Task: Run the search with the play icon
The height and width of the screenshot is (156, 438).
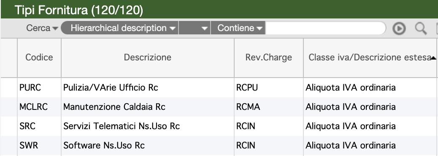Action: pyautogui.click(x=399, y=29)
